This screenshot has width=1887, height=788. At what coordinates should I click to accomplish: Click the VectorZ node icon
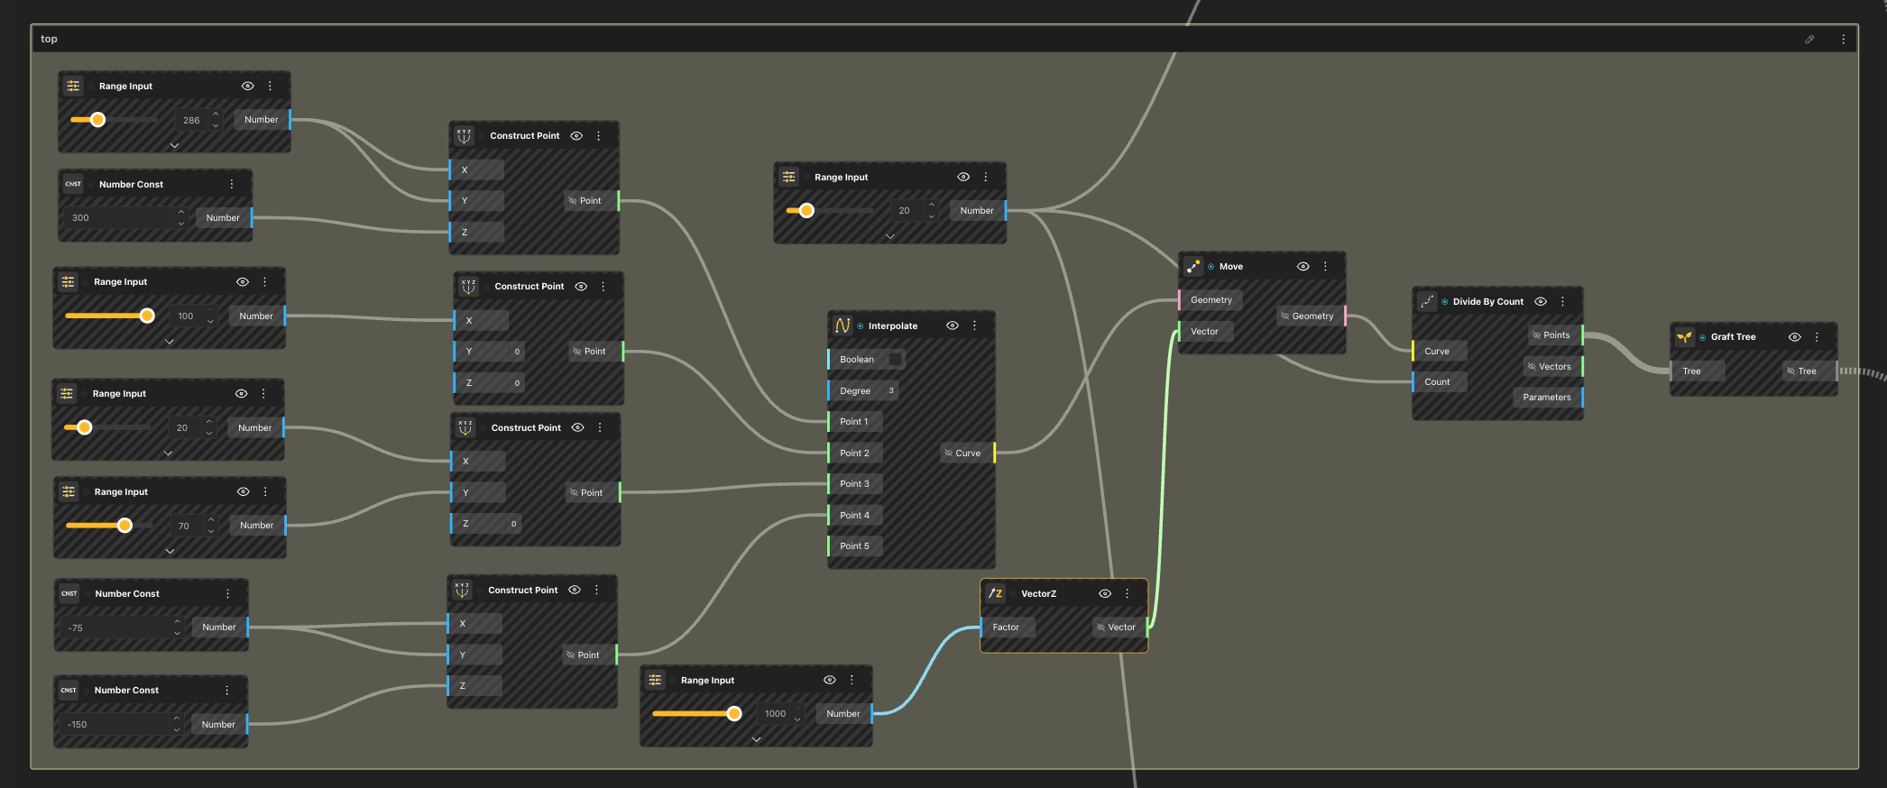995,593
